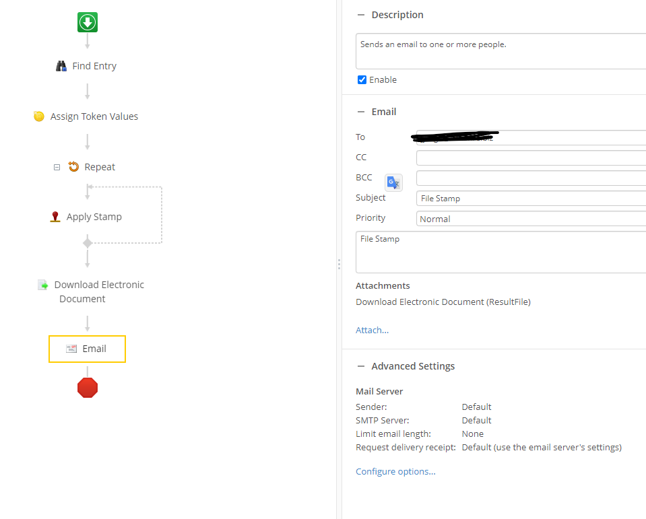Collapse the Email section
The image size is (646, 519).
coord(361,112)
